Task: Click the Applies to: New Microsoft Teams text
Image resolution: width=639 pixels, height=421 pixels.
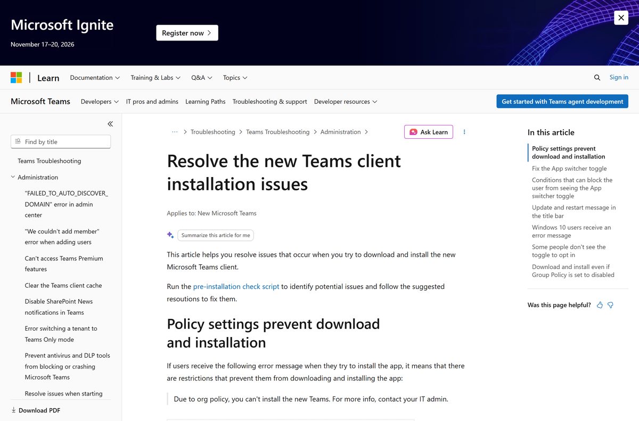Action: point(211,213)
